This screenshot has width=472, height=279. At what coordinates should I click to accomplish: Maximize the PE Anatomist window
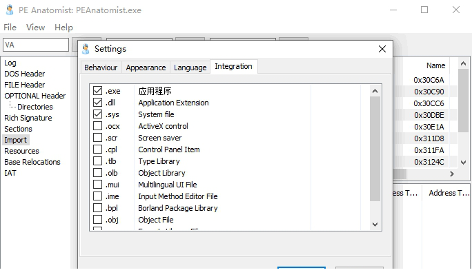point(424,10)
